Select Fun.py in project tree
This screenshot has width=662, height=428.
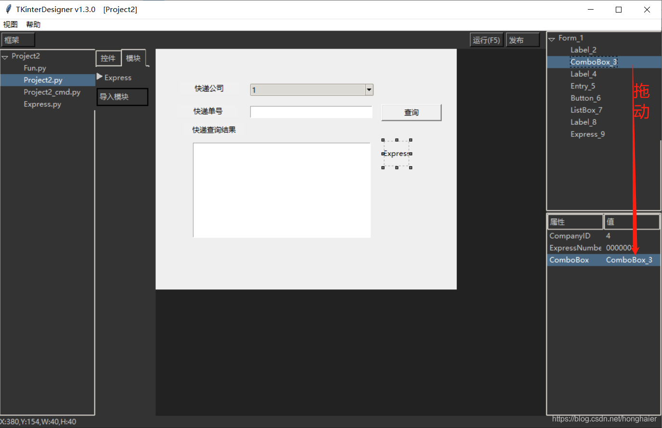35,68
